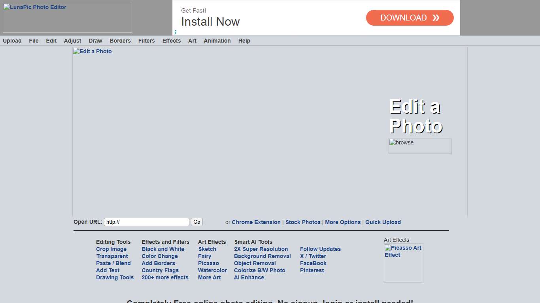
Task: Open the Chrome Extension link
Action: [x=256, y=222]
